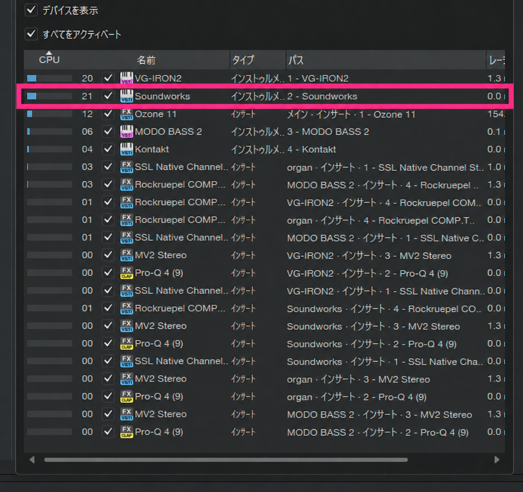Click the path text "4 - Kontakt"
The width and height of the screenshot is (523, 492).
point(311,150)
